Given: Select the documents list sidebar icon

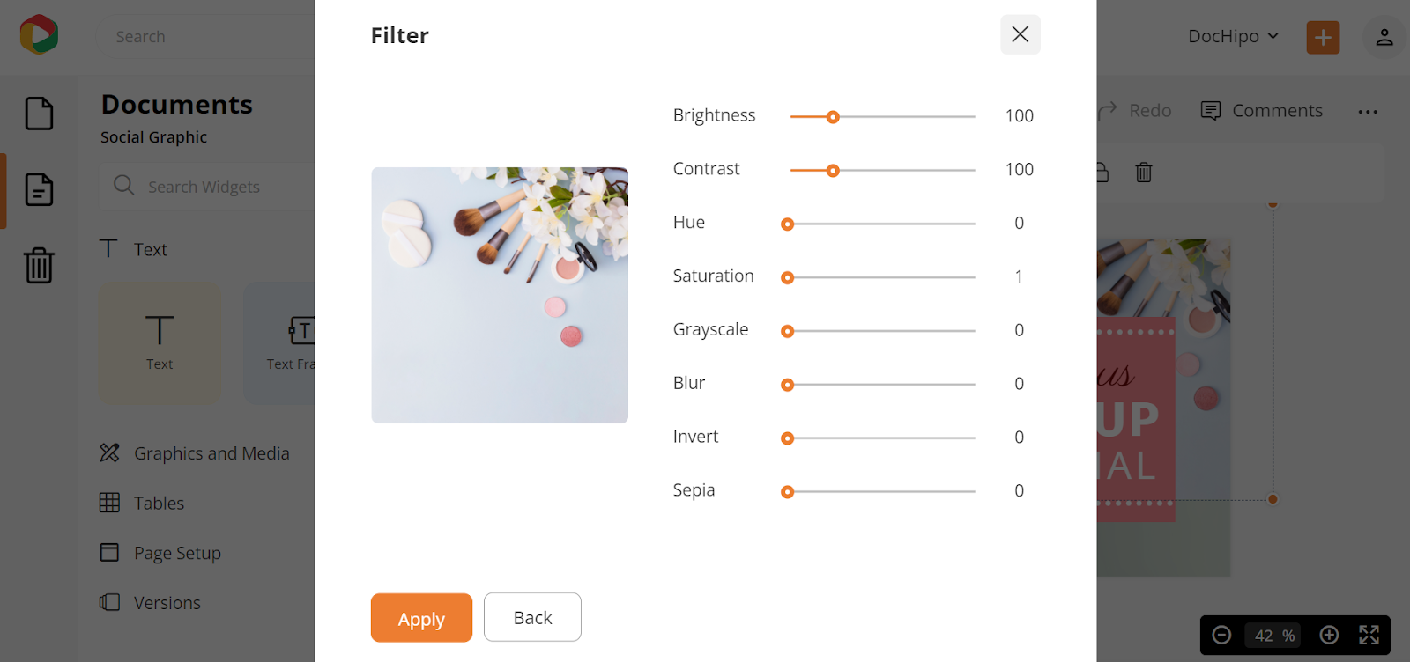Looking at the screenshot, I should (39, 189).
